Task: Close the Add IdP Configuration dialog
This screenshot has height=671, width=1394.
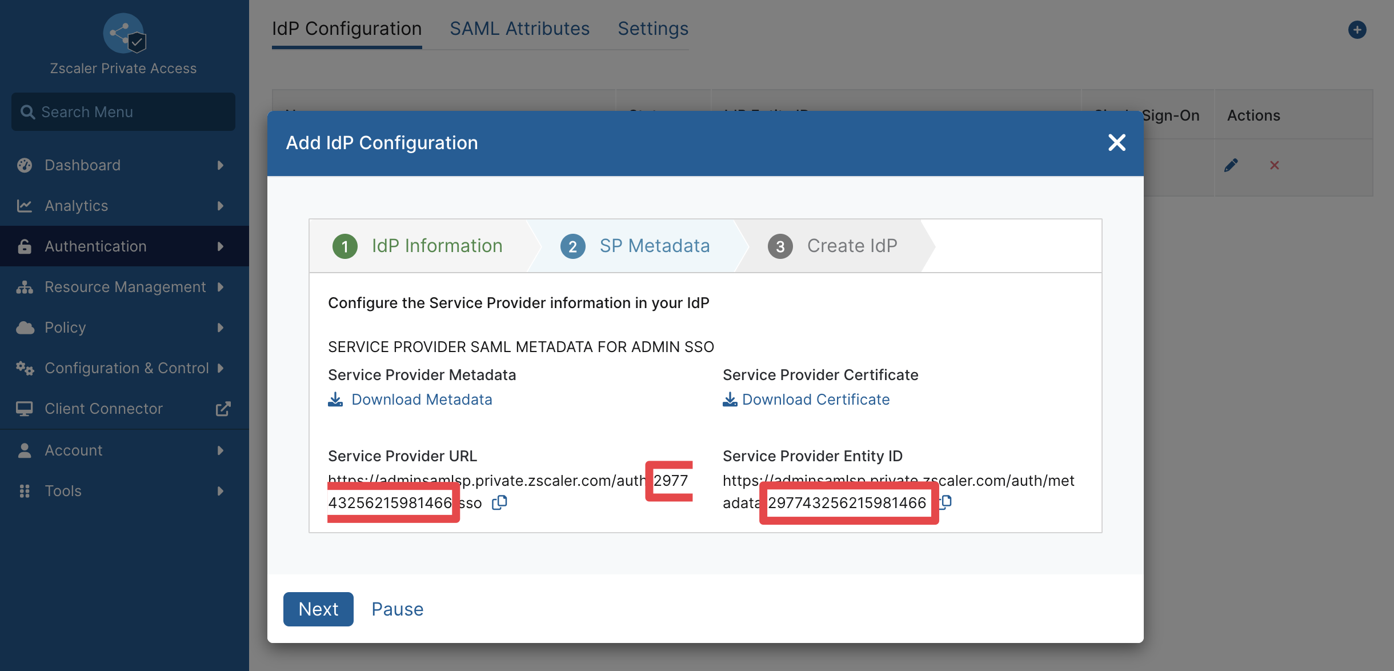Action: (1117, 142)
